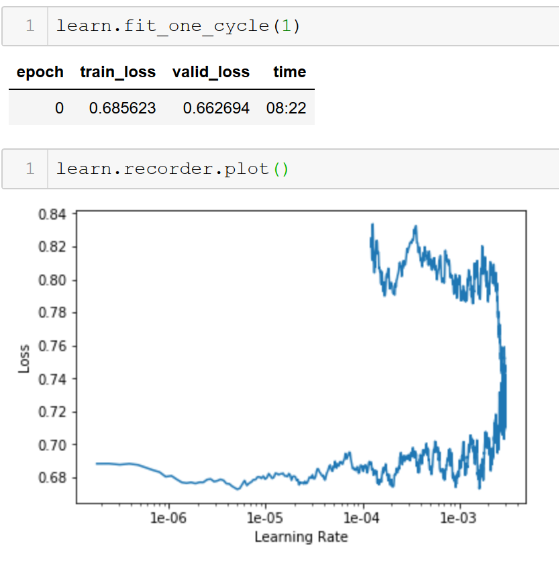Click the 0.70 y-axis tick label
Image resolution: width=559 pixels, height=568 pixels.
point(52,445)
